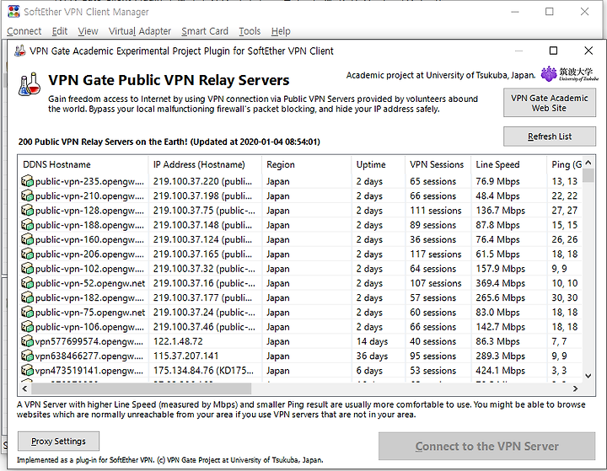Image resolution: width=607 pixels, height=471 pixels.
Task: Click server icon for public-vpn-188 row
Action: tap(27, 225)
